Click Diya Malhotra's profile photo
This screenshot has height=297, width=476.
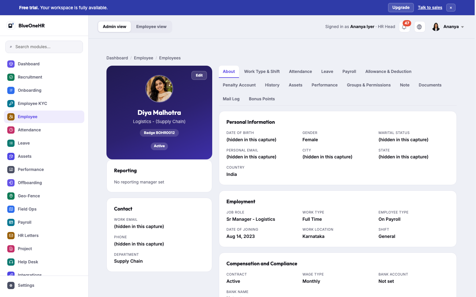[159, 89]
